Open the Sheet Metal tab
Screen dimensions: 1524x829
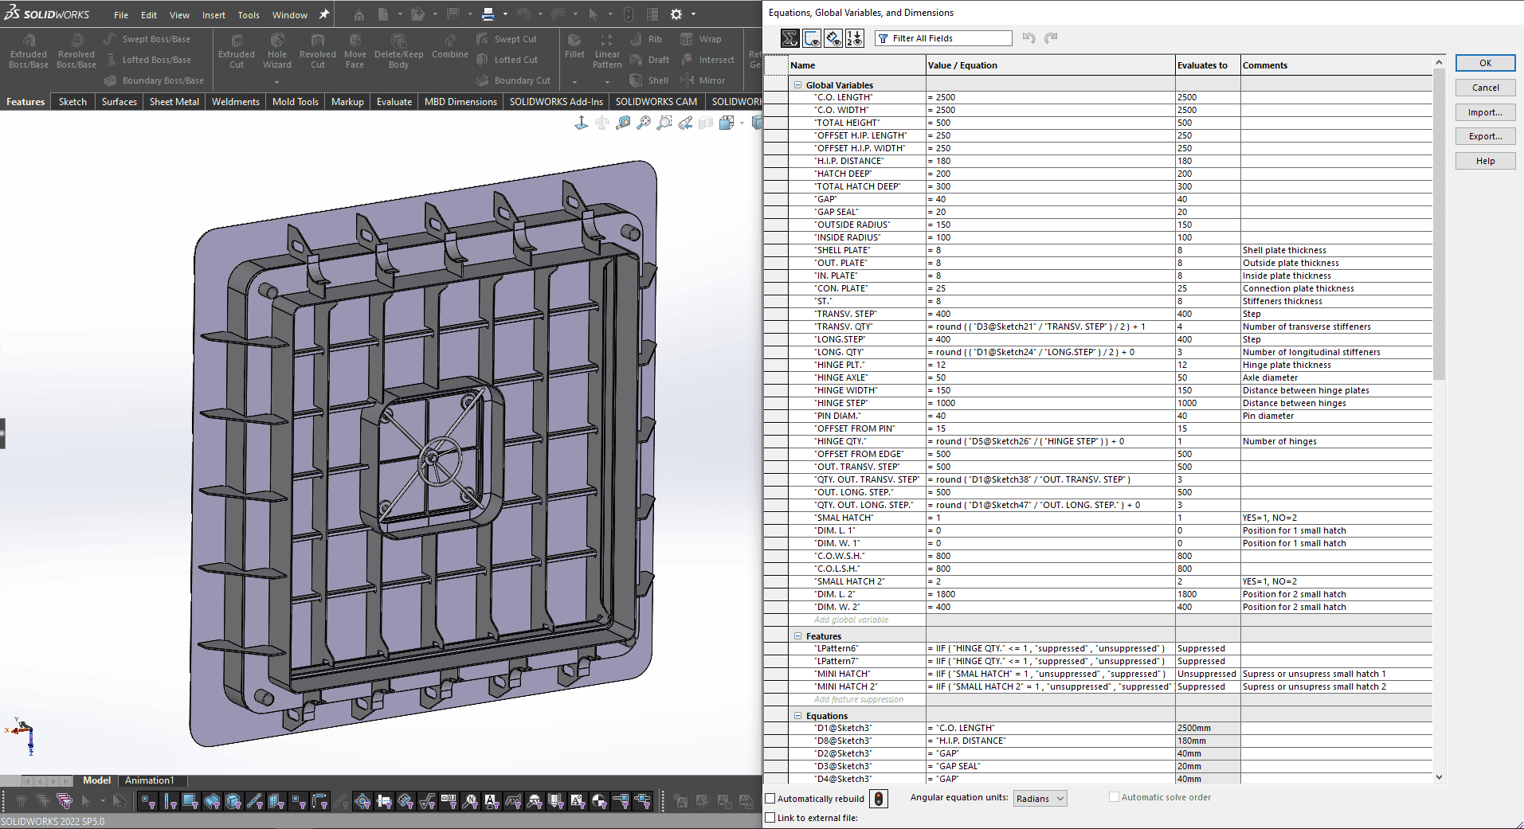[x=174, y=102]
